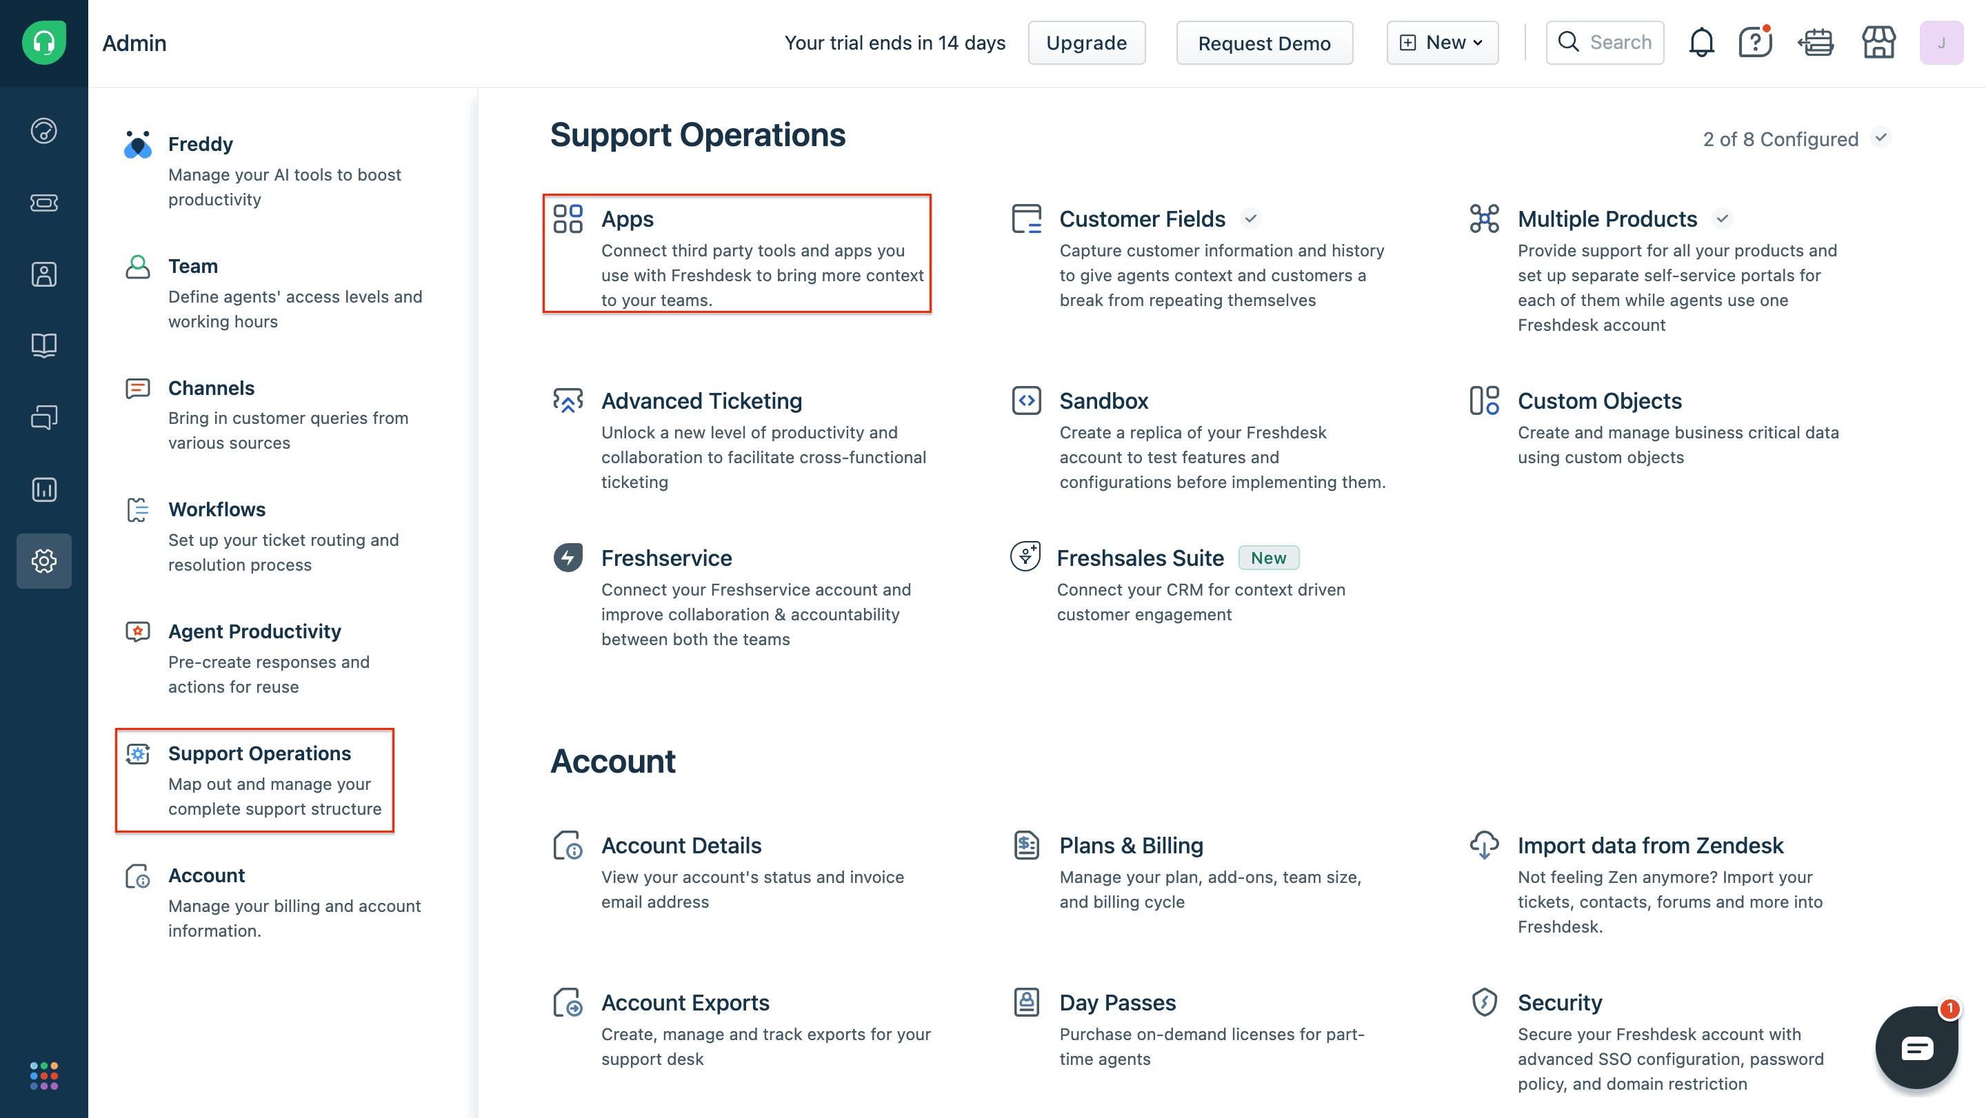Open the user avatar J menu

(x=1940, y=43)
